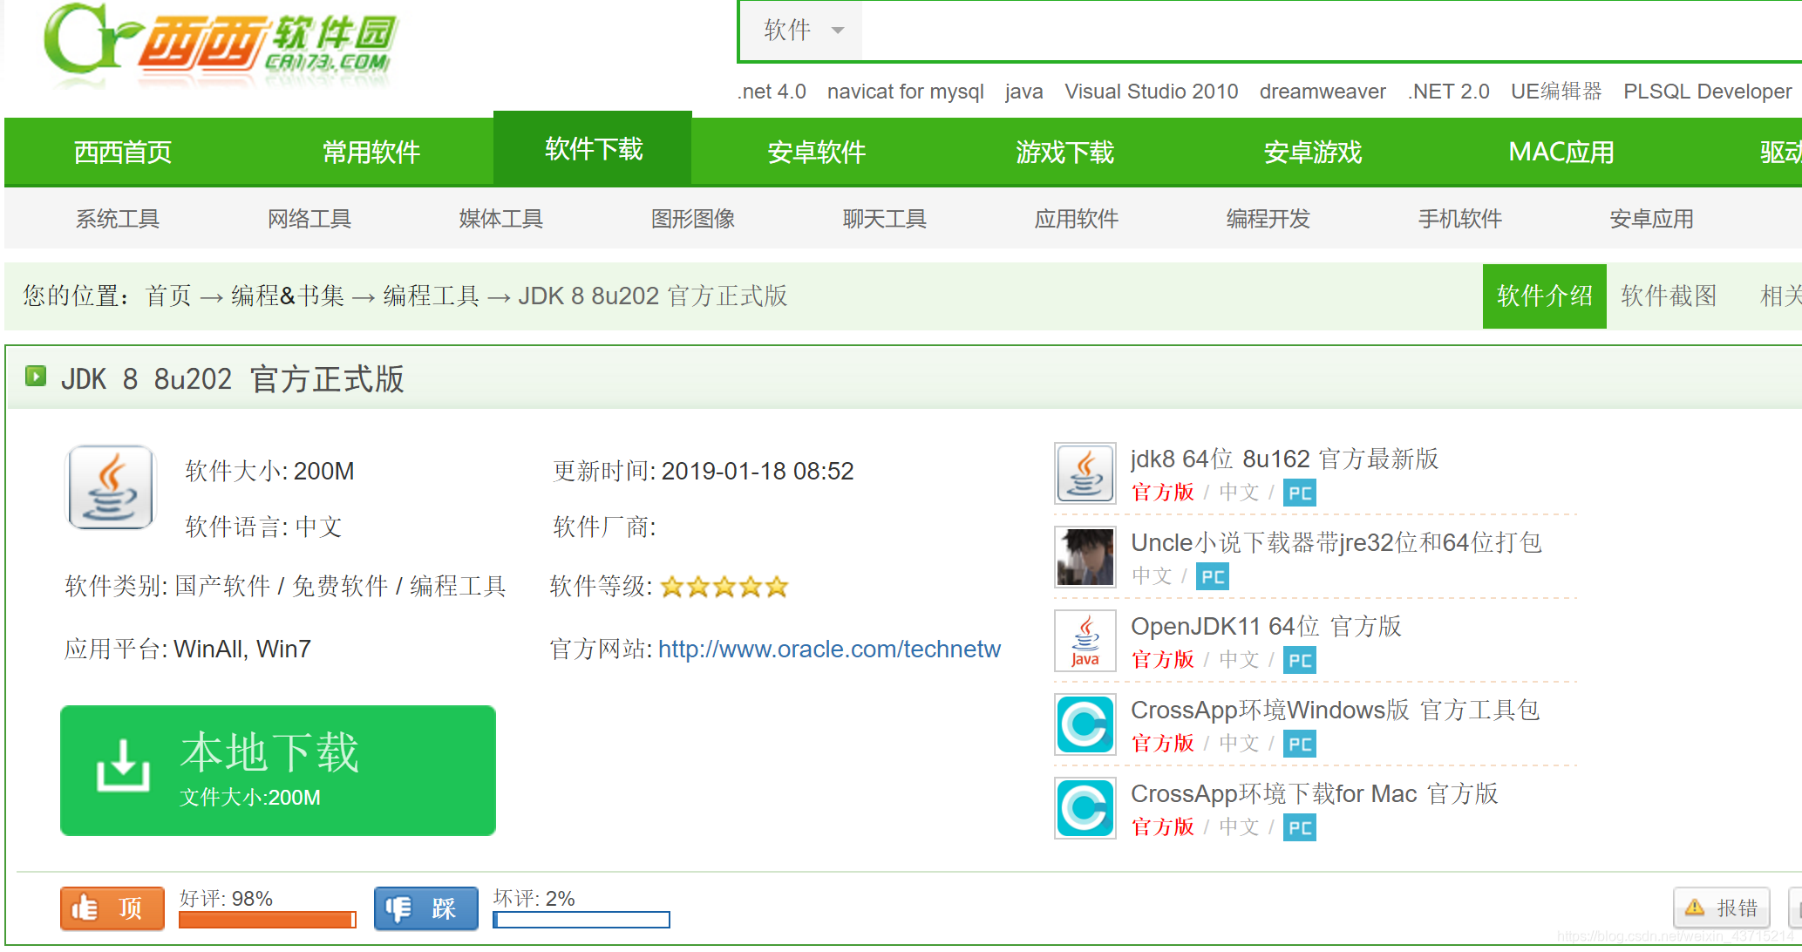
Task: Open CrossApp环境Windows版 icon
Action: [x=1085, y=724]
